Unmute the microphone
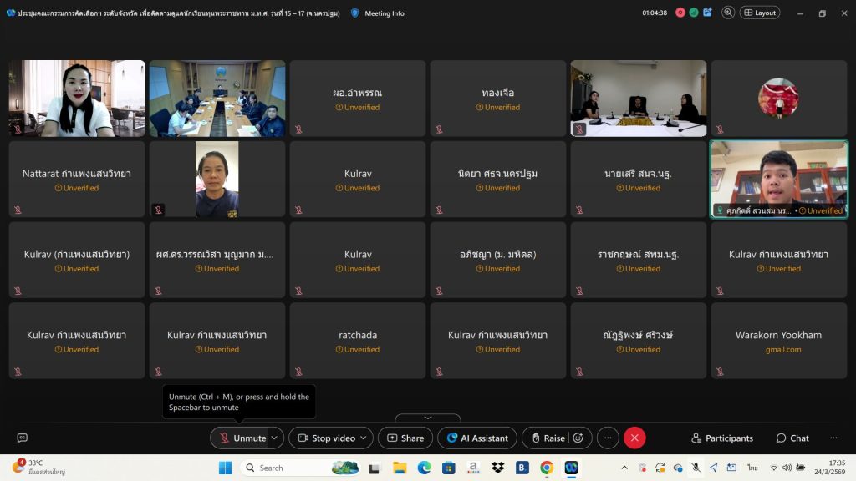856x481 pixels. [x=242, y=438]
